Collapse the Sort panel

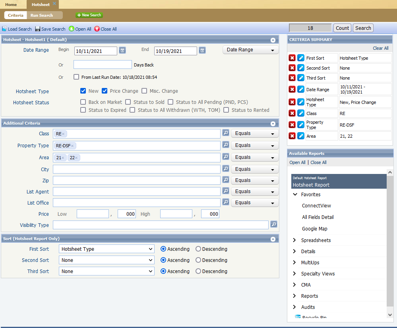(x=273, y=239)
